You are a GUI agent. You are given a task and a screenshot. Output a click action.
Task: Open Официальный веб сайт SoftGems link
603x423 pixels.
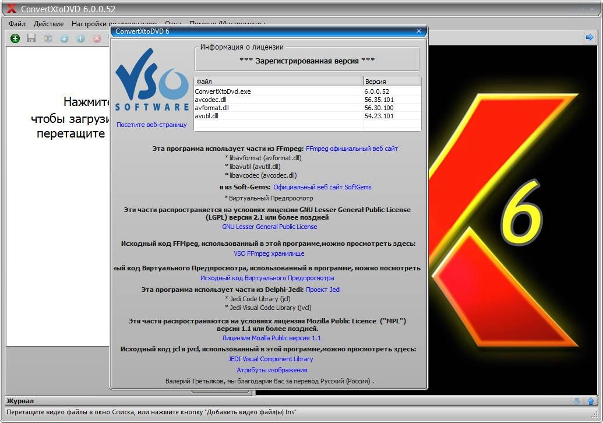(322, 187)
